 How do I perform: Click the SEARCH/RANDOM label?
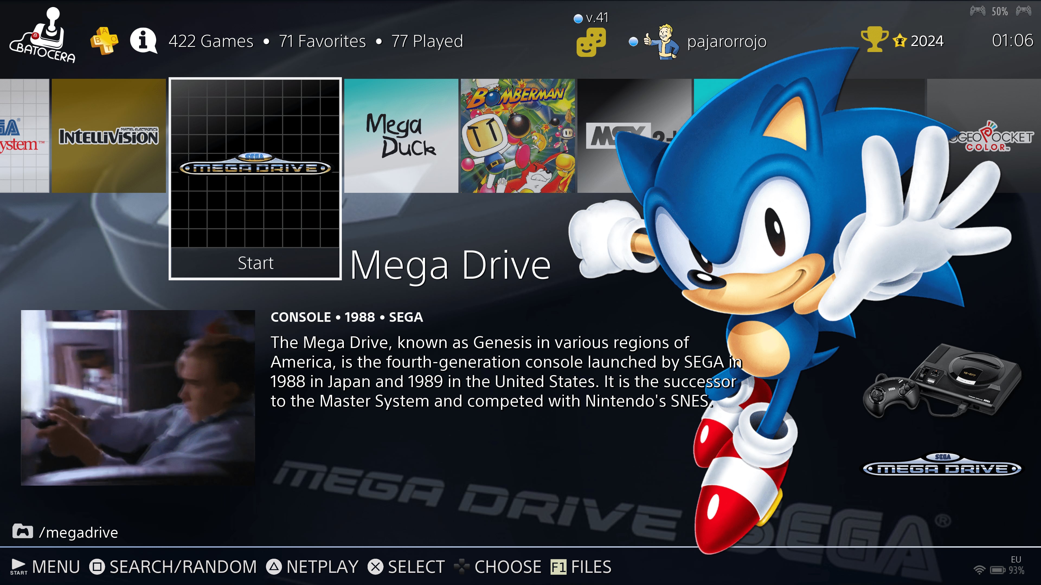coord(183,567)
